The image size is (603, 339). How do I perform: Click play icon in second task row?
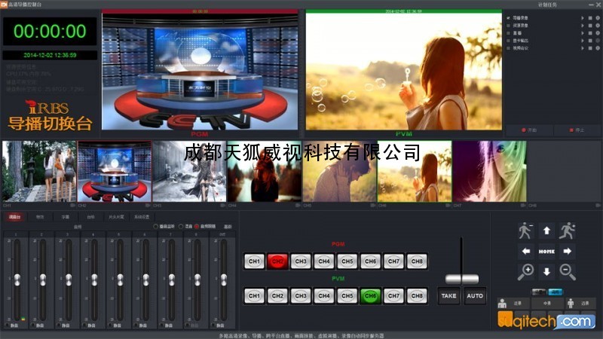tap(582, 26)
